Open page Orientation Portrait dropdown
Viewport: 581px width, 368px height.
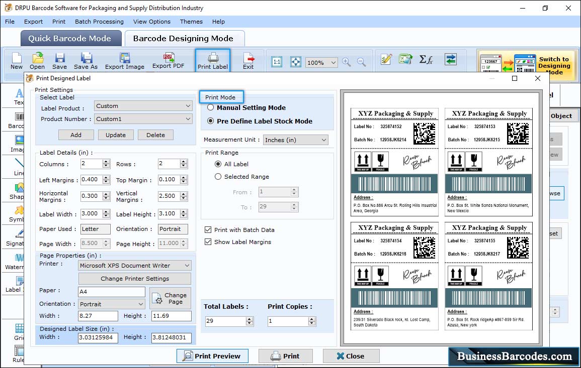coord(112,304)
